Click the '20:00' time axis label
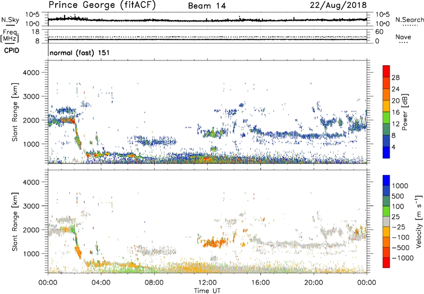 (x=313, y=283)
